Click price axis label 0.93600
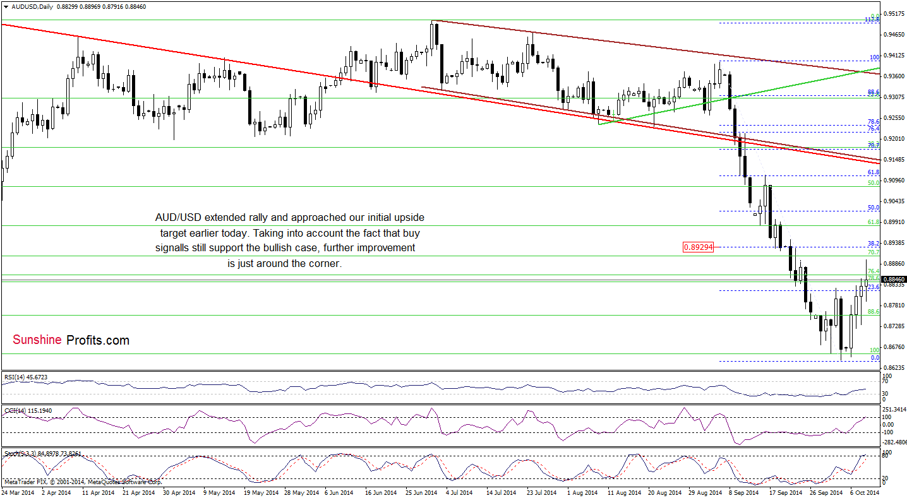The height and width of the screenshot is (498, 907). point(894,76)
